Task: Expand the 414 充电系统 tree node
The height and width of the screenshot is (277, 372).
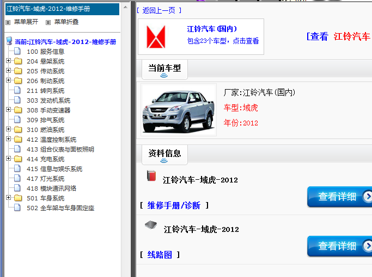Action: click(x=8, y=159)
